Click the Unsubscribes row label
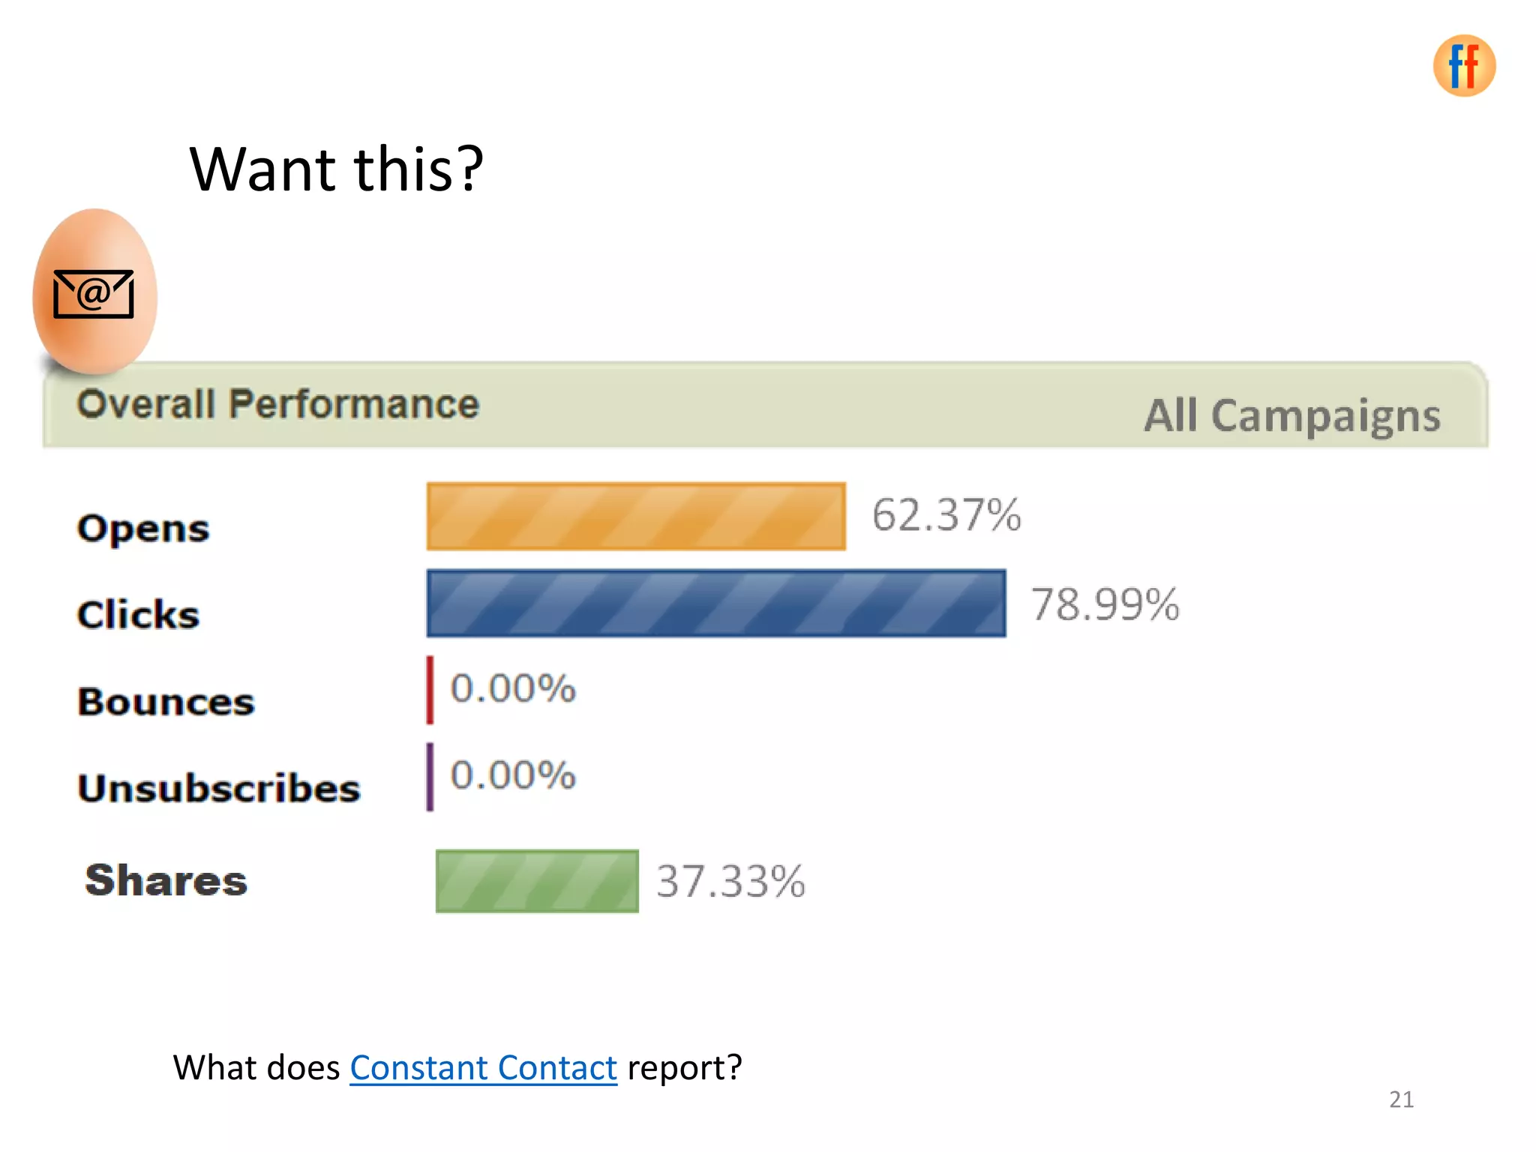The width and height of the screenshot is (1536, 1152). (x=219, y=789)
